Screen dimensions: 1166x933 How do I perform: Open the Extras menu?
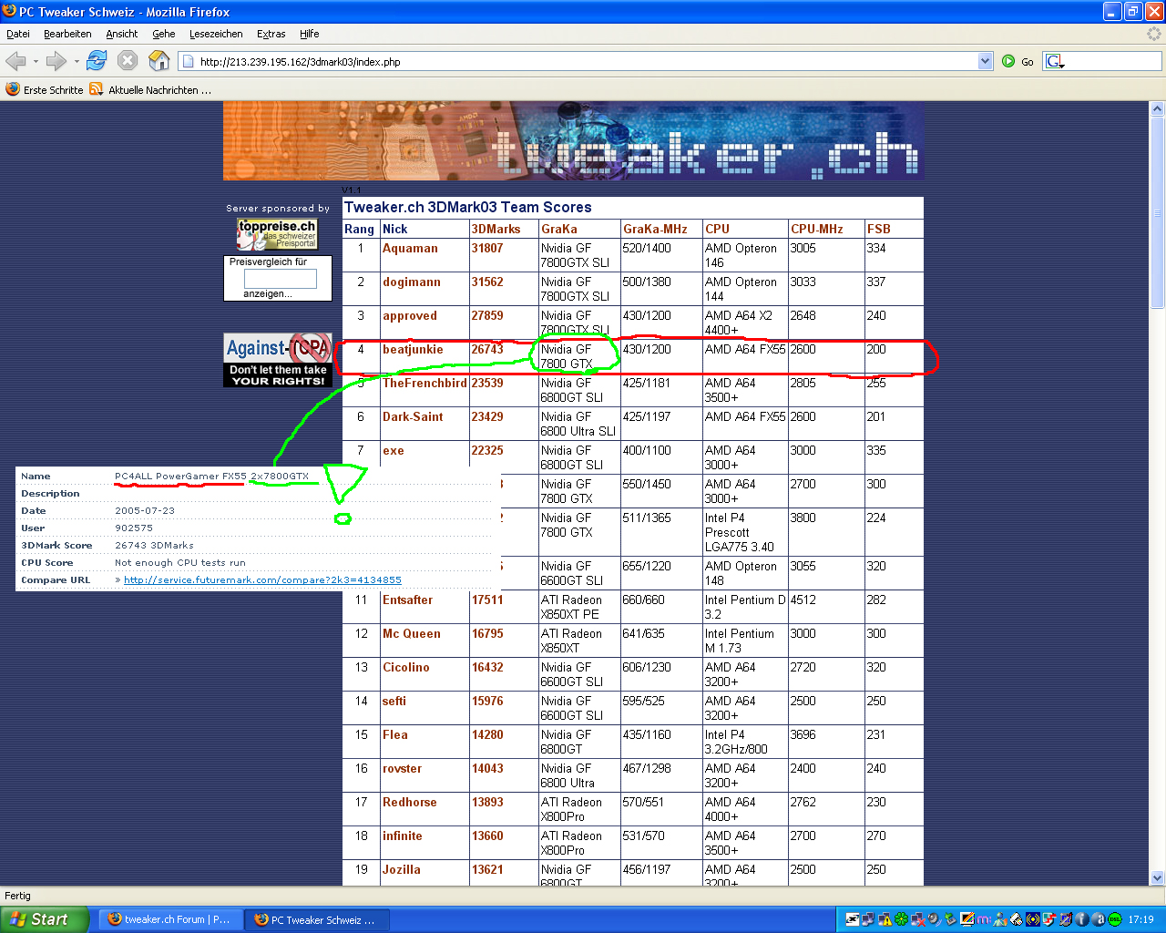pyautogui.click(x=271, y=34)
